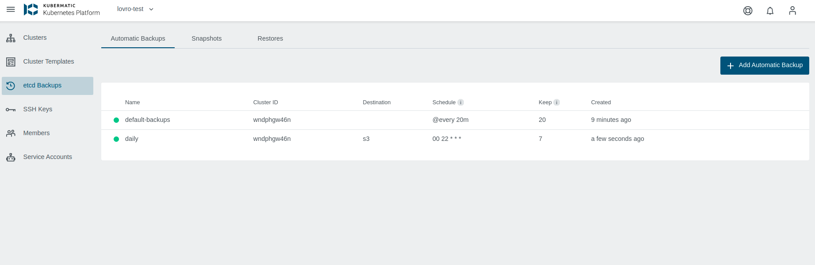The height and width of the screenshot is (265, 815).
Task: Open the help and support icon
Action: [748, 11]
